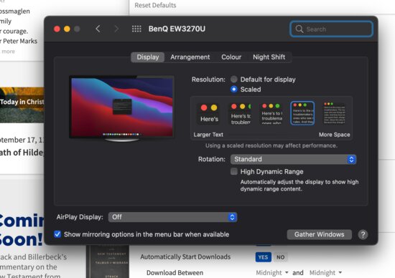Viewport: 395px width, 278px height.
Task: Switch to the Colour tab
Action: coord(231,57)
